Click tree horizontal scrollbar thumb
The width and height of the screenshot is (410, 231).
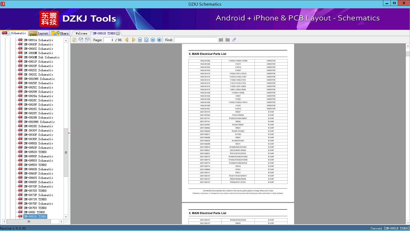point(29,221)
